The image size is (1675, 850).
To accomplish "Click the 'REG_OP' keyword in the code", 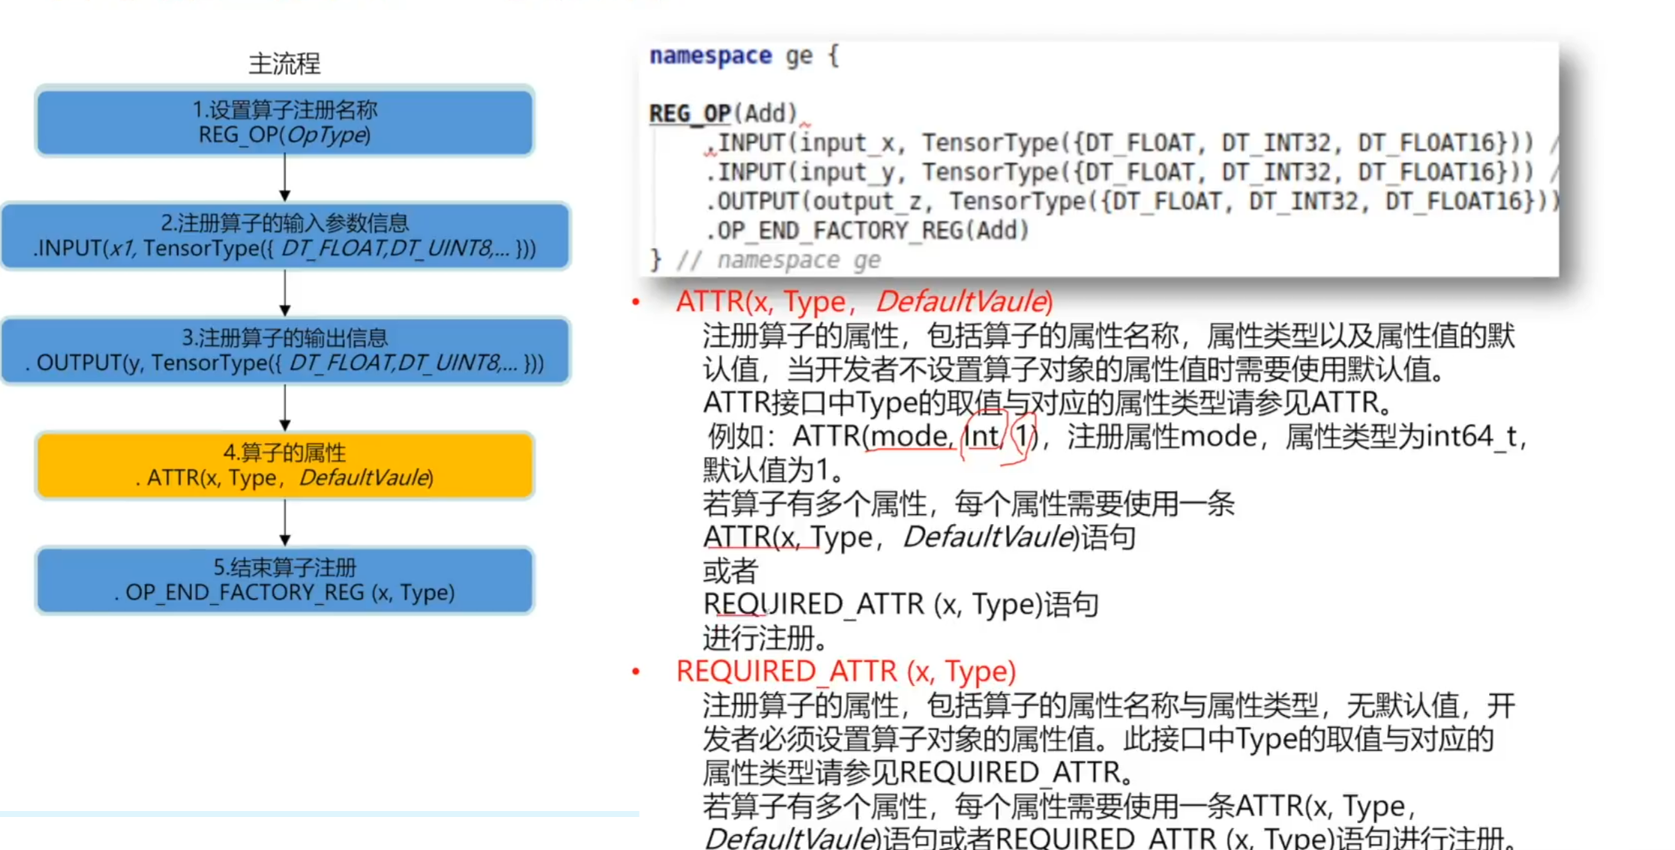I will (x=689, y=113).
